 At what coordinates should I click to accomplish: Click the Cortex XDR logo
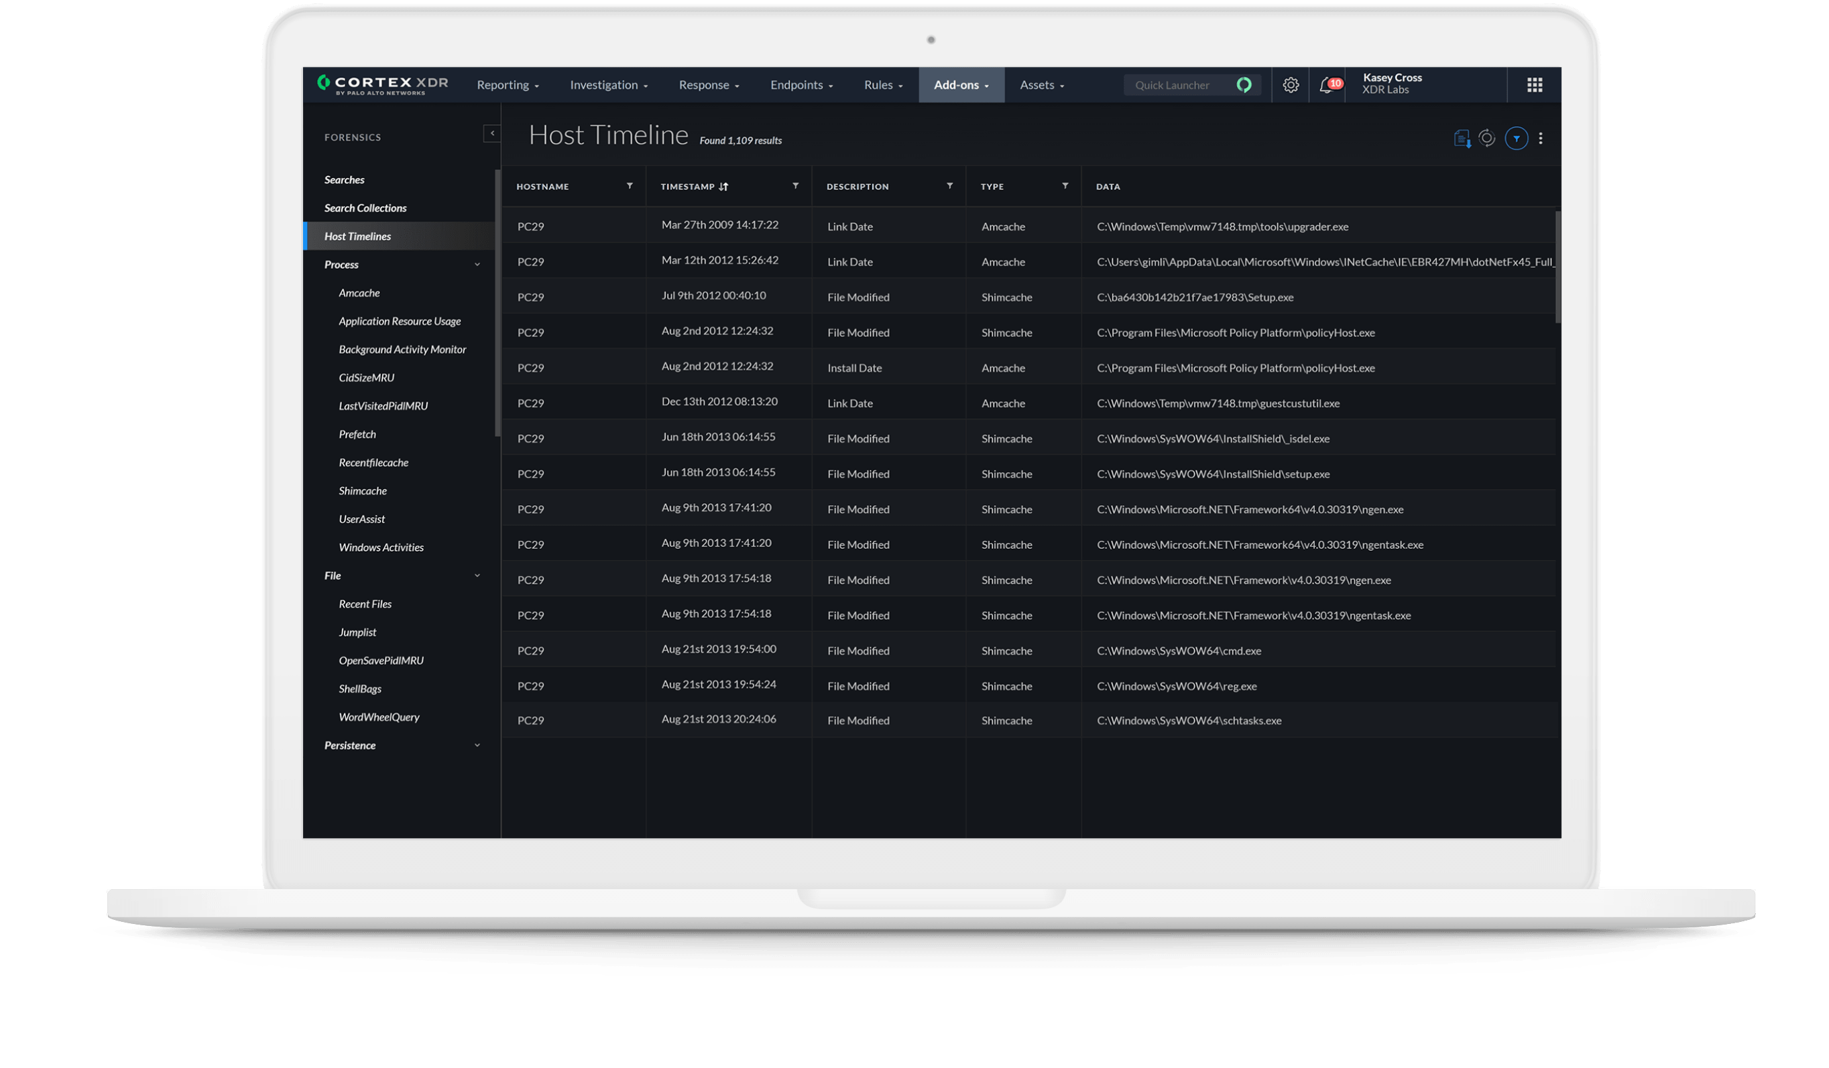point(382,84)
